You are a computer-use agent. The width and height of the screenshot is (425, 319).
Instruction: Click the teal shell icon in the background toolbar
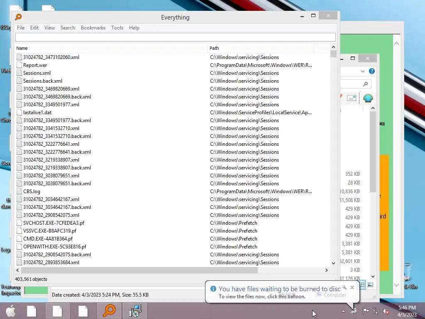point(368,98)
